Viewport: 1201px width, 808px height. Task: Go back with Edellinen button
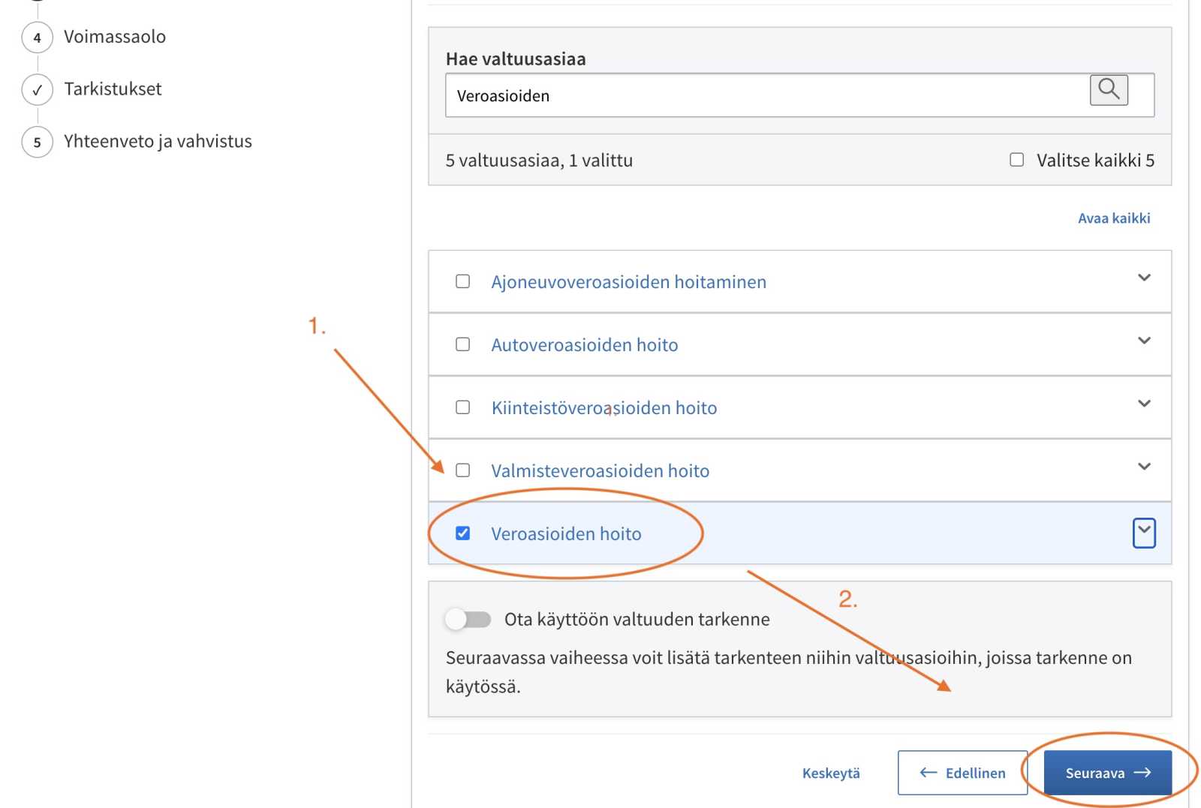coord(962,773)
